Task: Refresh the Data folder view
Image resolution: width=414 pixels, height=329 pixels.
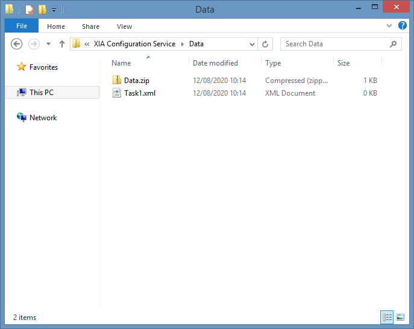Action: (265, 44)
